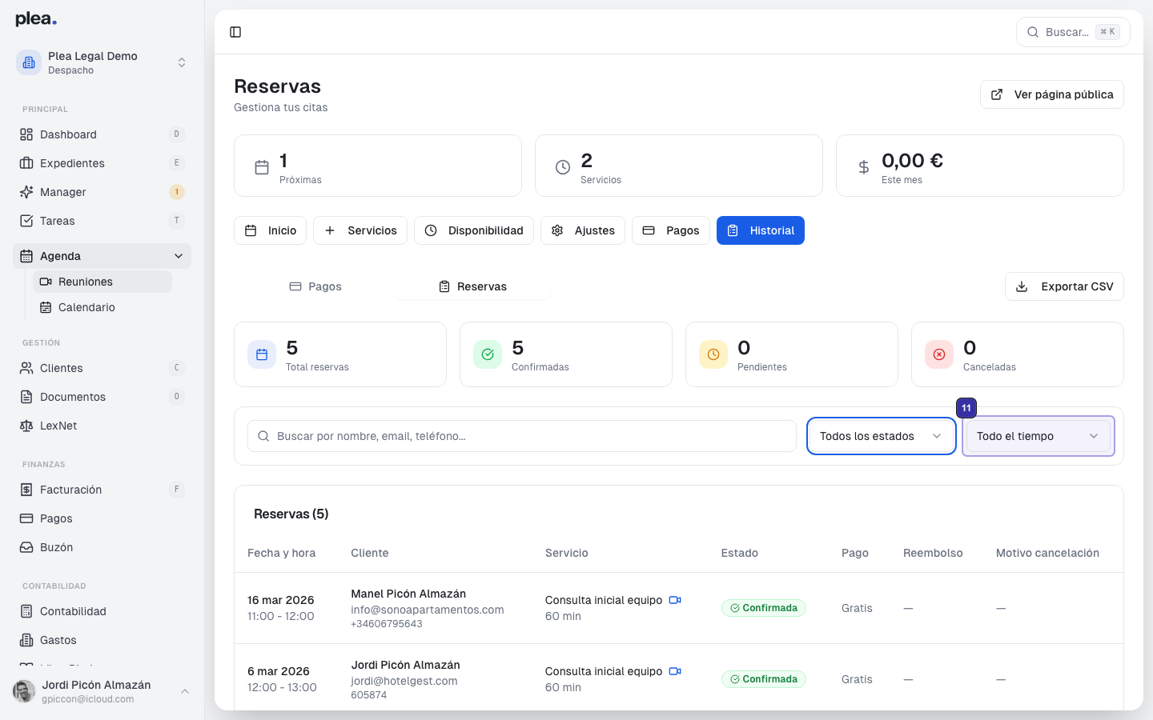Switch to the Pagos history sub-tab
1153x720 pixels.
(315, 286)
